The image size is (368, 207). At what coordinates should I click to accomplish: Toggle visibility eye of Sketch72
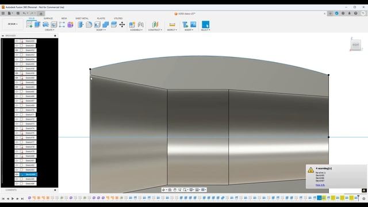(x=17, y=119)
